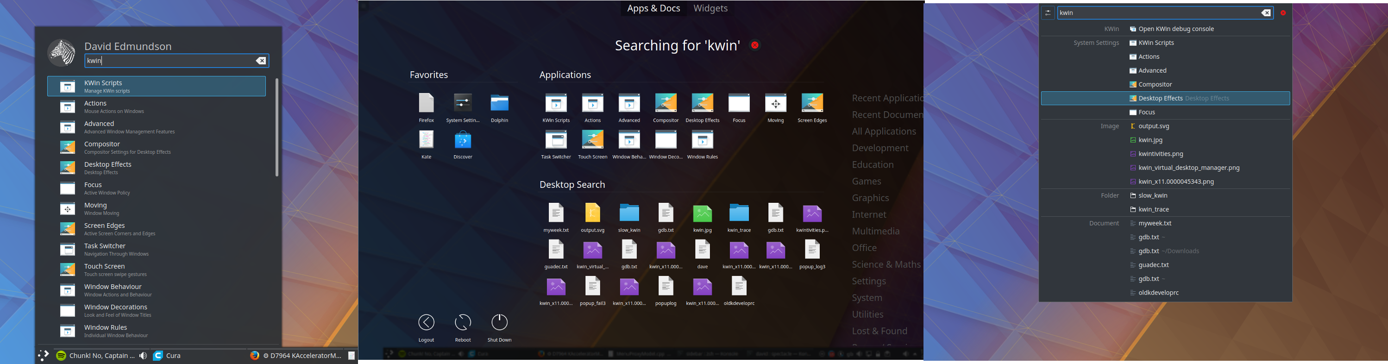This screenshot has width=1388, height=364.
Task: Open guadec.txt in KRunner results
Action: click(1166, 265)
